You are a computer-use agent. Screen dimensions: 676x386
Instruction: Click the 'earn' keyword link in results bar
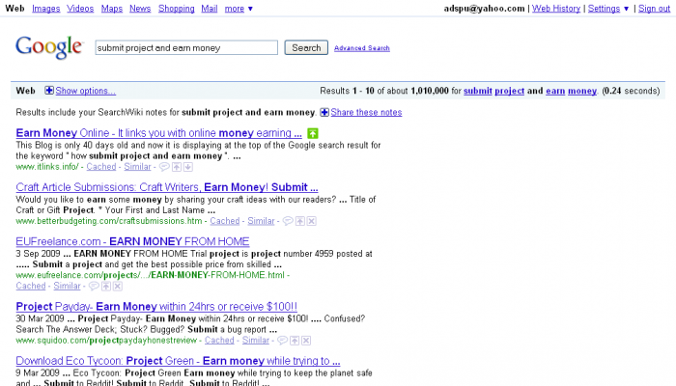(x=555, y=91)
